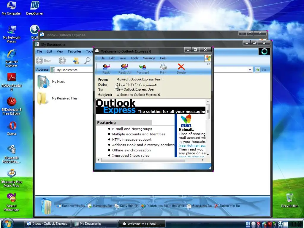Open Internet Explorer desktop icon

pyautogui.click(x=11, y=58)
